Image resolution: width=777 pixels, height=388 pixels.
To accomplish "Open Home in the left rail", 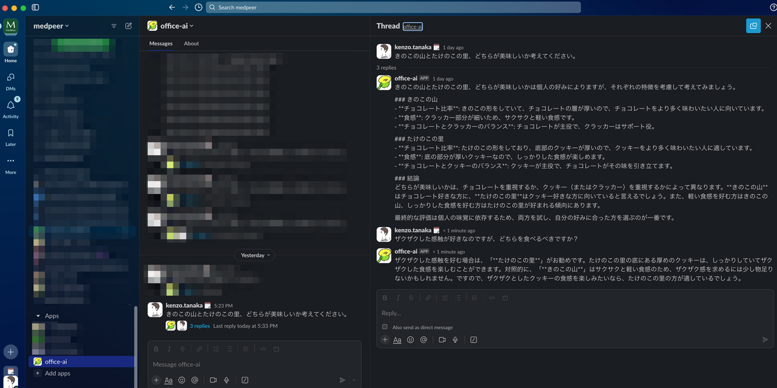I will pyautogui.click(x=10, y=52).
